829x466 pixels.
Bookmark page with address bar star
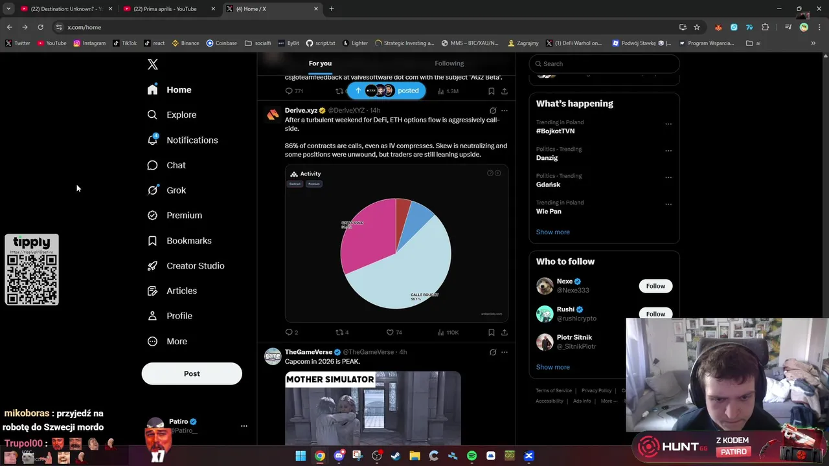[697, 27]
